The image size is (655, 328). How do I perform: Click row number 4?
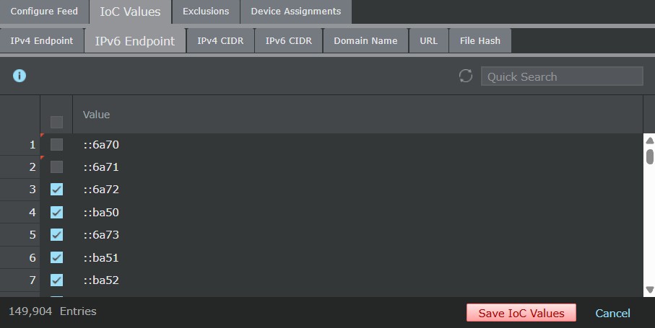click(20, 213)
